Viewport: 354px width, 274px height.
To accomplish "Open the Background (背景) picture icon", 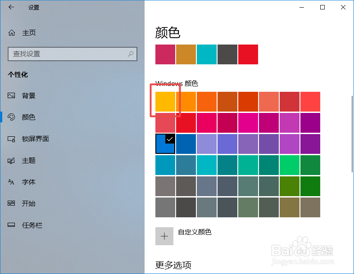I will pos(12,96).
